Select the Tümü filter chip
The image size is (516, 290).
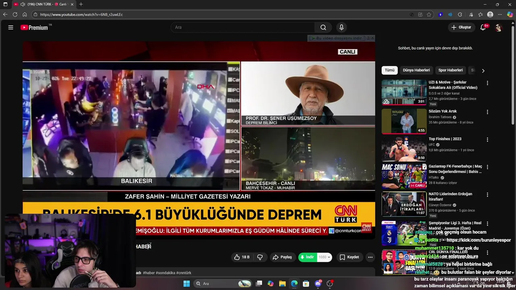389,70
